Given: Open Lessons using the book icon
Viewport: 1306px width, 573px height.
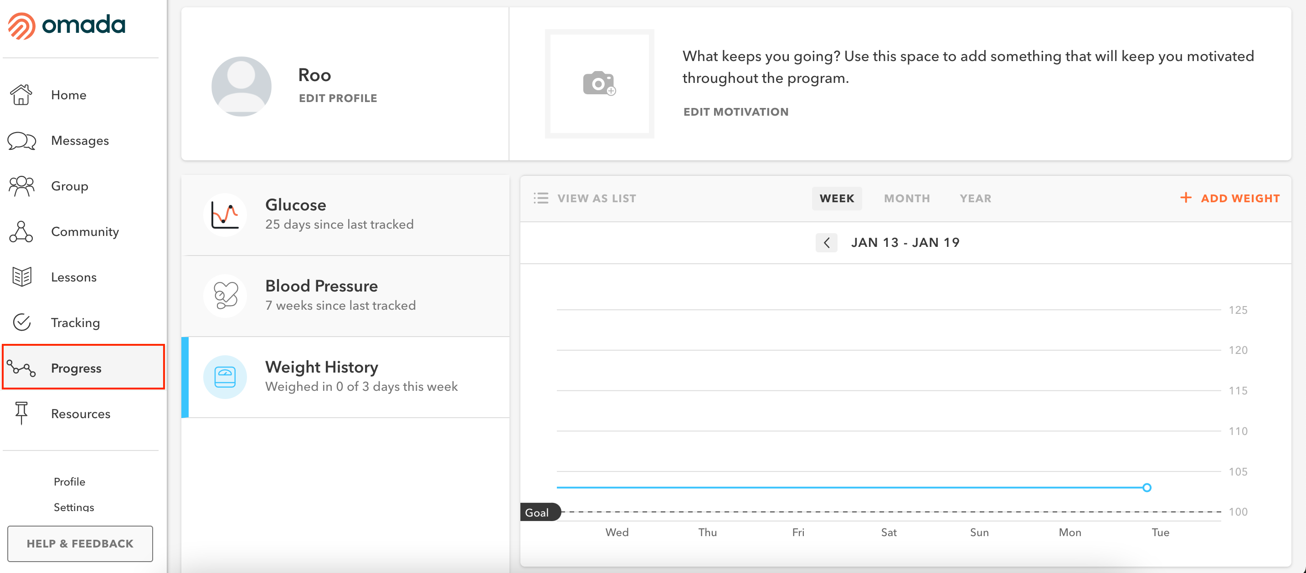Looking at the screenshot, I should [x=21, y=277].
